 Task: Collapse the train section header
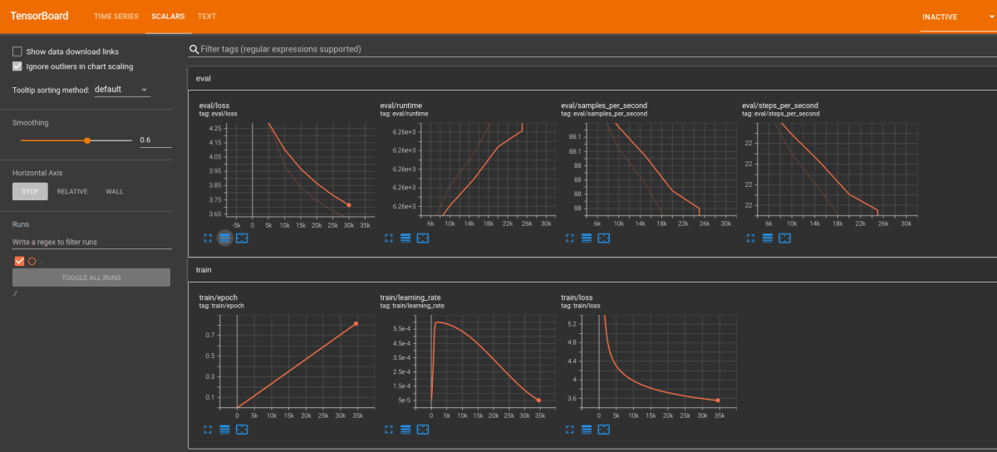click(x=592, y=270)
